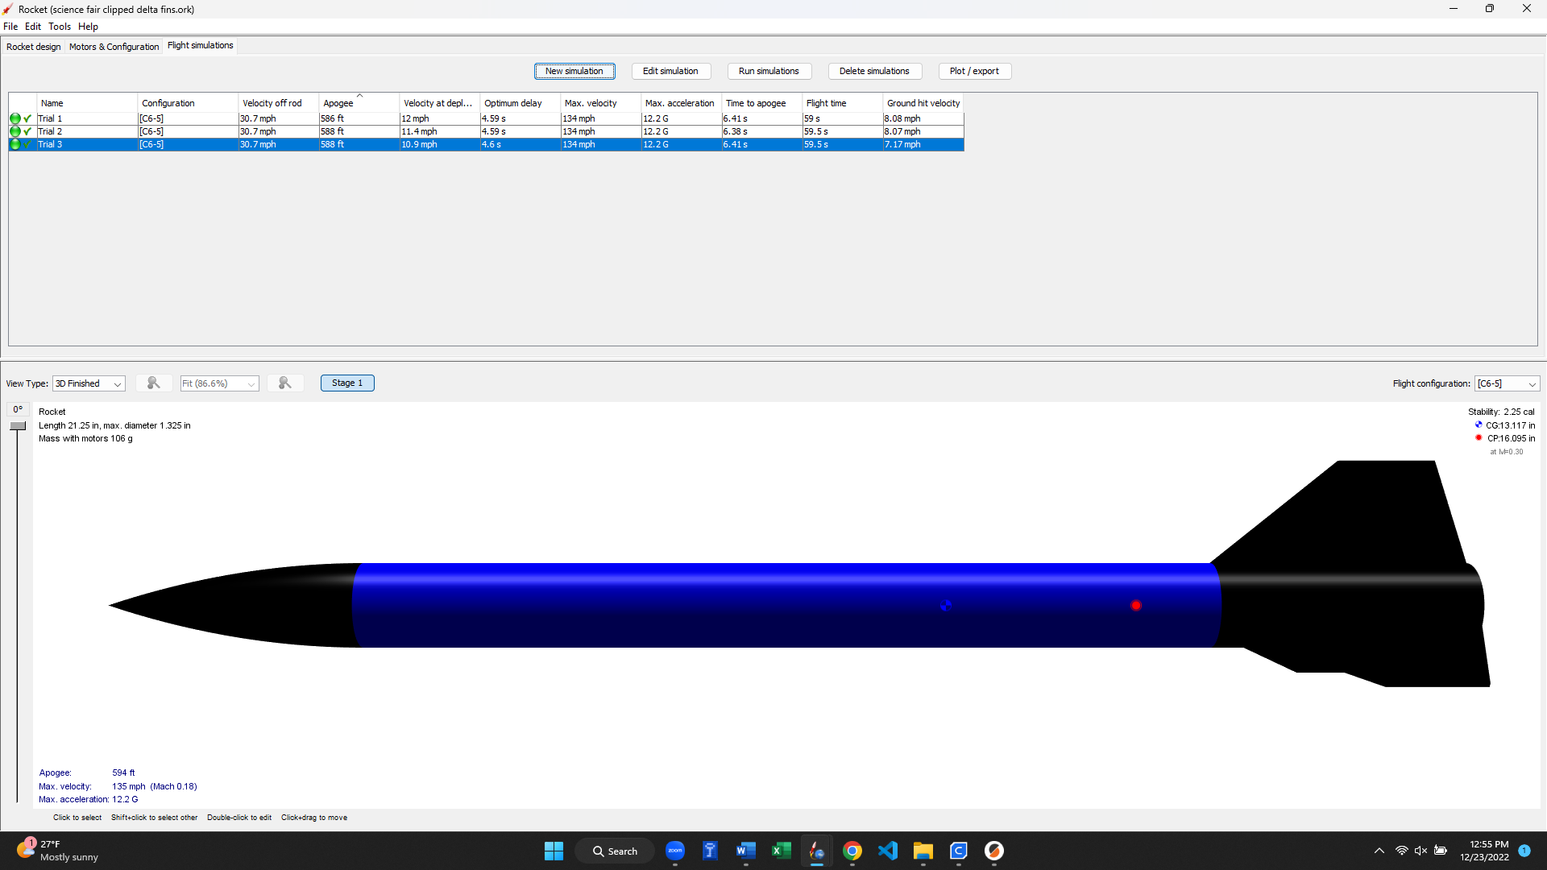Click the red CP marker on rocket
Viewport: 1547px width, 870px height.
tap(1136, 606)
